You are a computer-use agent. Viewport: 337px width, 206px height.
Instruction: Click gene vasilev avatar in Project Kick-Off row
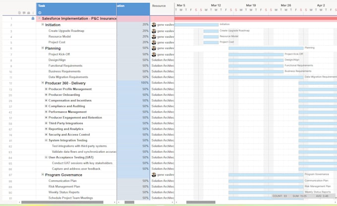(x=154, y=55)
